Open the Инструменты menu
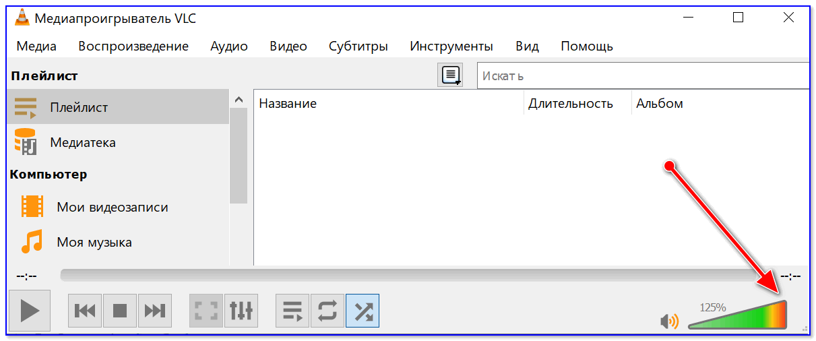Screen dimensions: 816x341 click(451, 46)
